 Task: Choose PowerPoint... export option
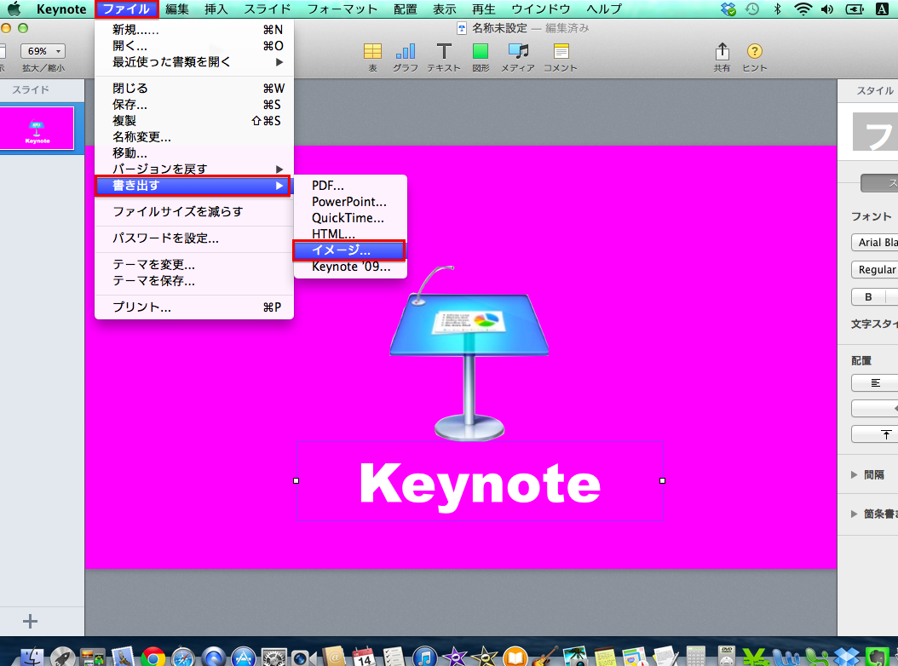[x=350, y=202]
